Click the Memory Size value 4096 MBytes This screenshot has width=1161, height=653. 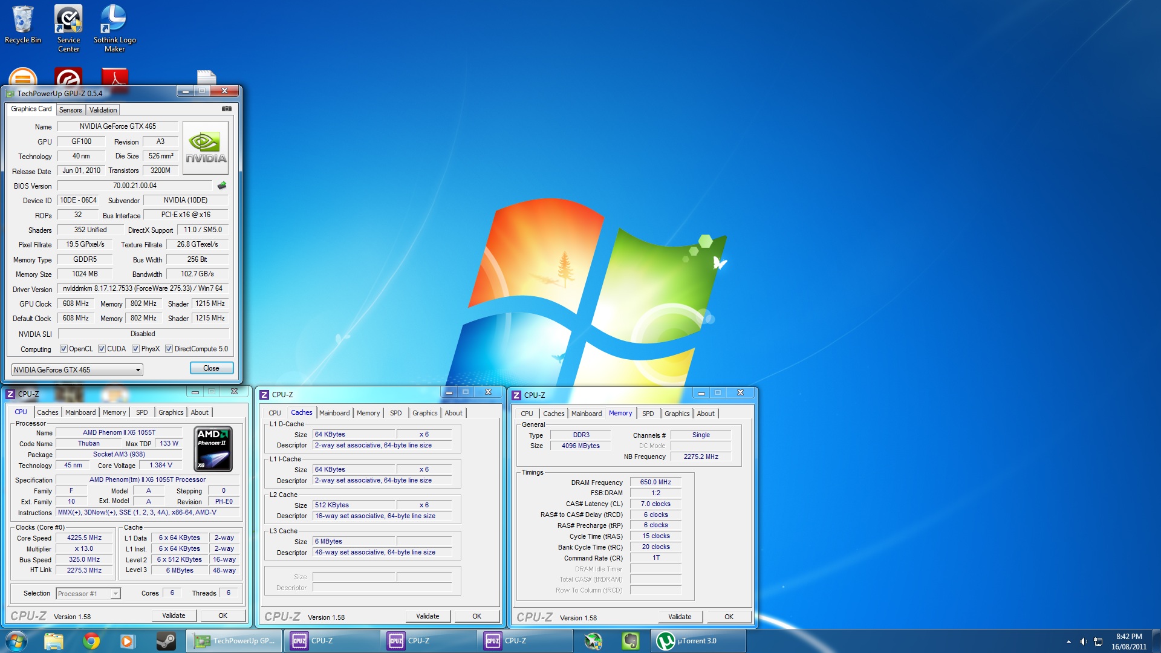tap(580, 446)
